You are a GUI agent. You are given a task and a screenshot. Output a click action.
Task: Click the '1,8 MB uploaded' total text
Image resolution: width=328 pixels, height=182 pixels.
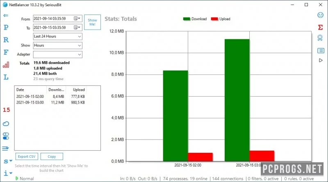coord(48,68)
